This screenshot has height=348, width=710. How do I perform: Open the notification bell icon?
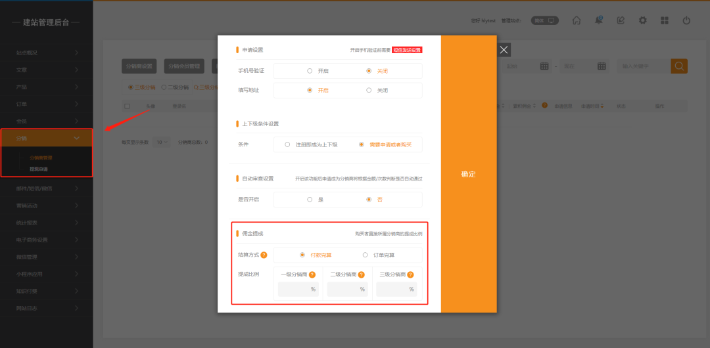[x=598, y=20]
